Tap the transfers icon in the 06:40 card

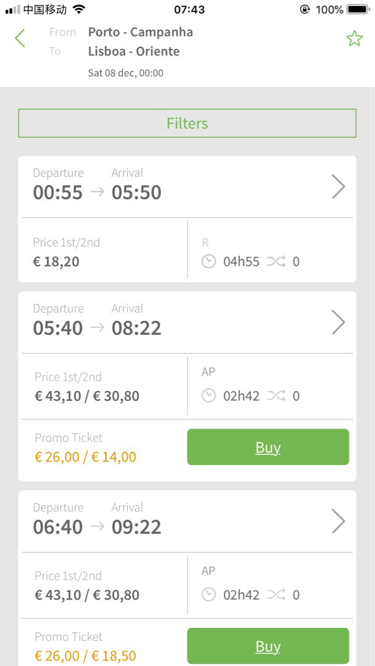pos(276,595)
